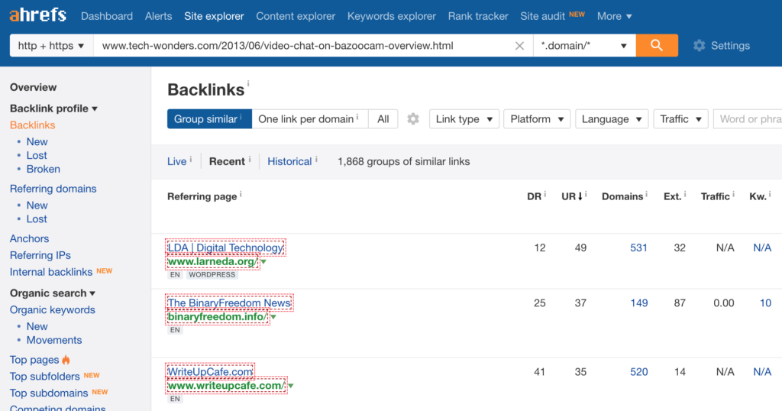782x411 pixels.
Task: Open the http + https protocol dropdown
Action: point(51,45)
